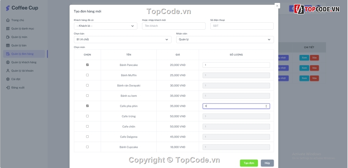Check the Bánh rán Dorayaki checkbox
Image resolution: width=348 pixels, height=168 pixels.
[x=88, y=85]
